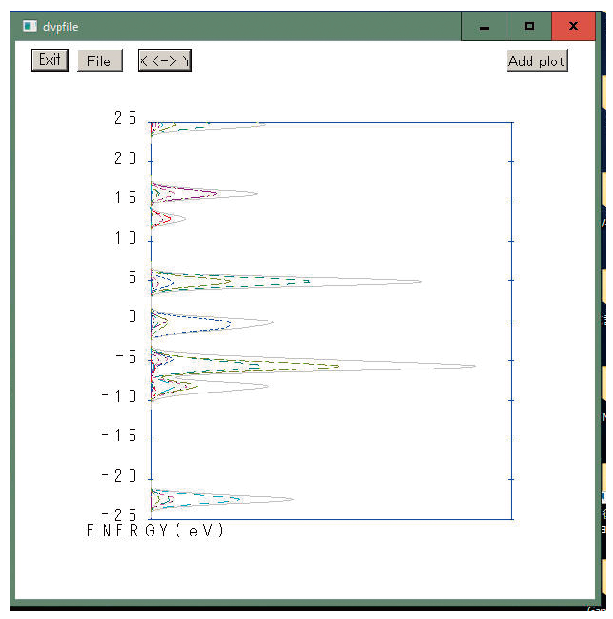Swap axes with the X<->Y button
The image size is (613, 619).
164,60
